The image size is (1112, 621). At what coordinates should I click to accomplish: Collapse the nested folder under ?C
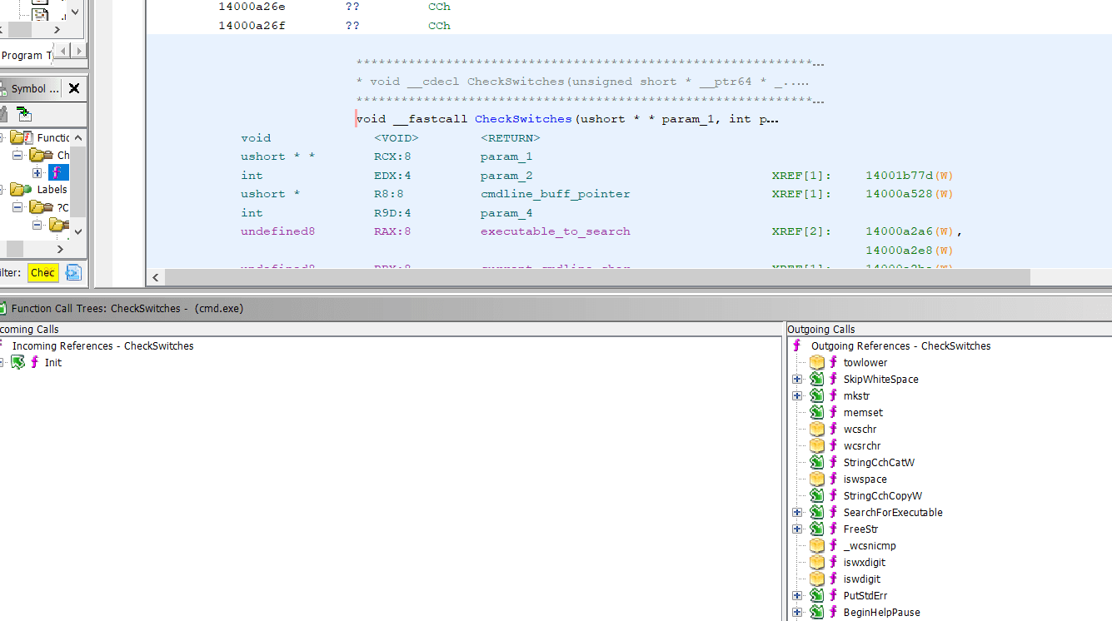pos(37,225)
